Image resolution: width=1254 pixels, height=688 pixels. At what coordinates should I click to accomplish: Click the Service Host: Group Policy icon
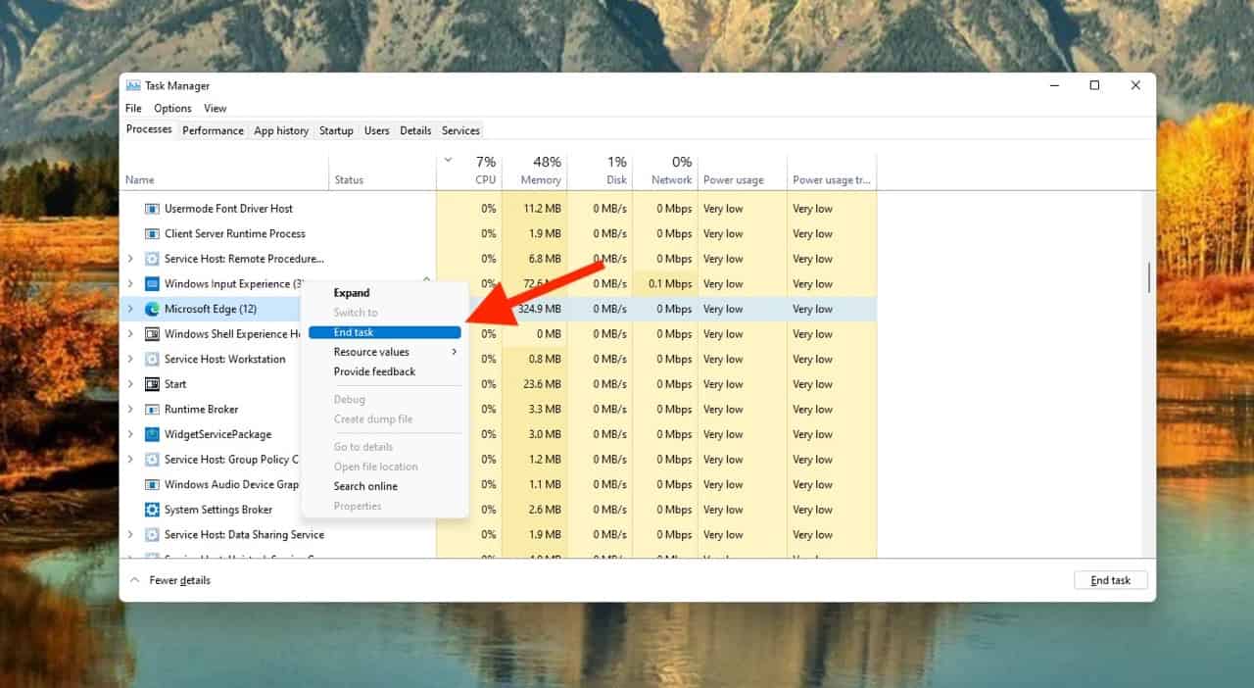(152, 460)
